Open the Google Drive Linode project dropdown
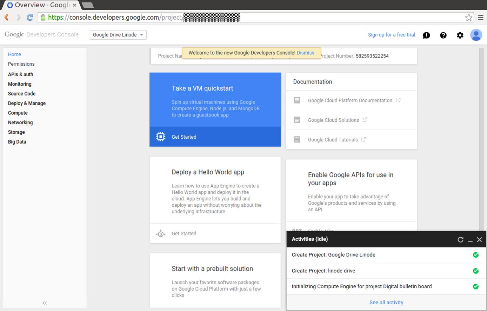Image resolution: width=487 pixels, height=311 pixels. pos(118,35)
